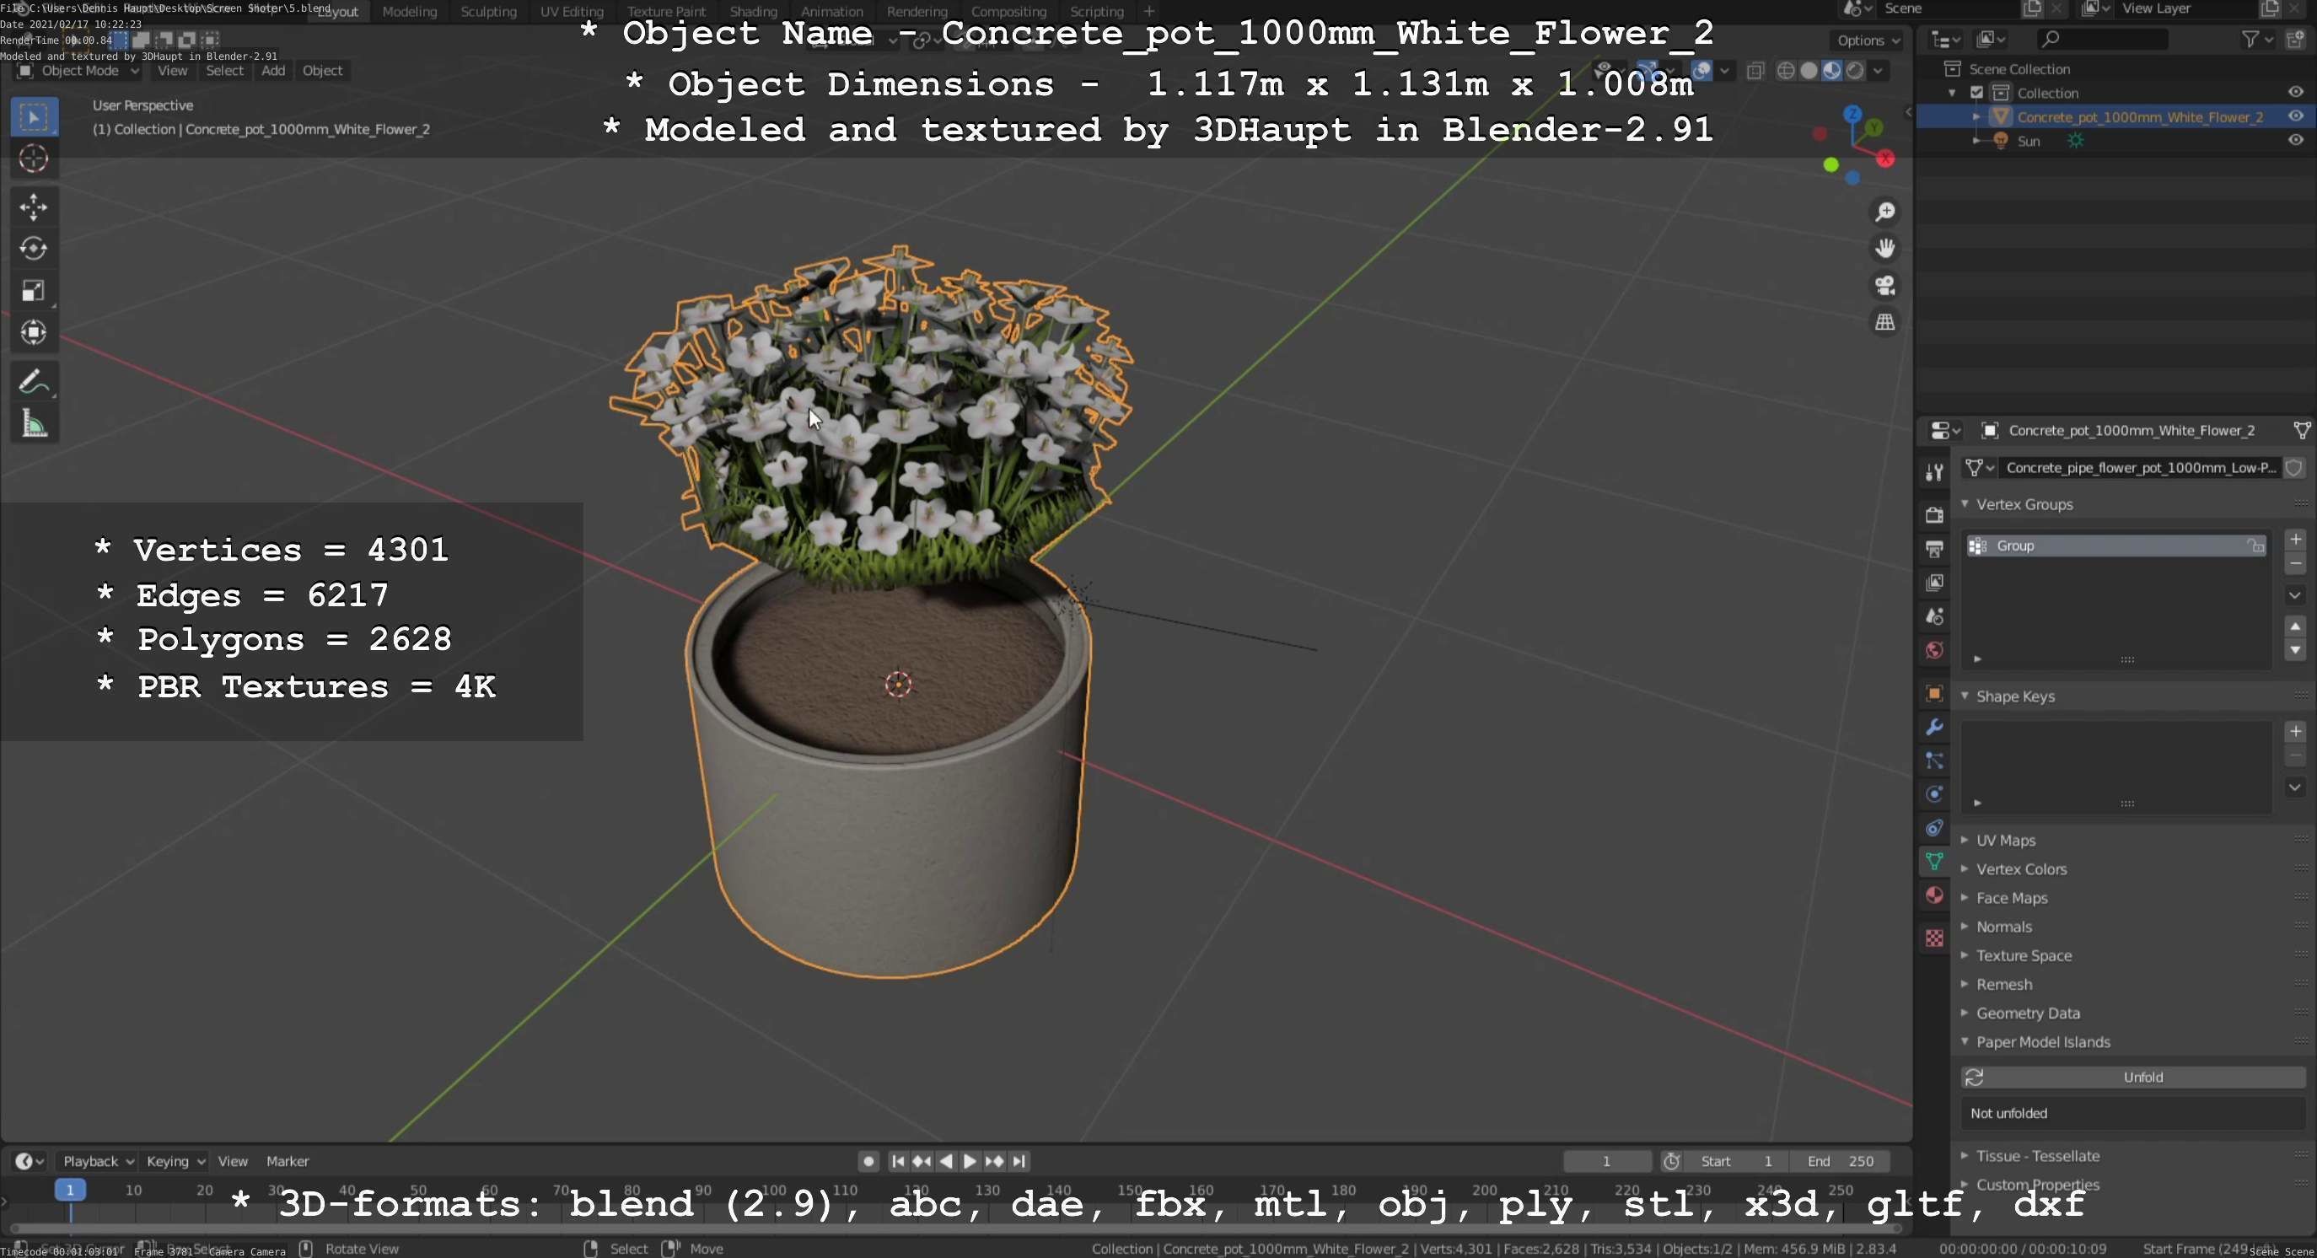
Task: Add a new vertex group
Action: point(2295,540)
